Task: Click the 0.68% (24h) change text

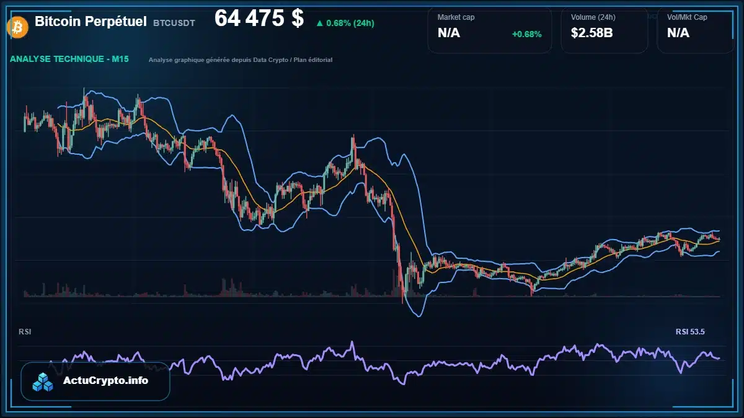Action: [x=350, y=23]
